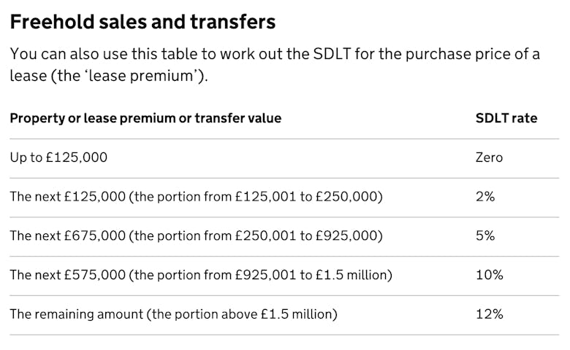
Task: Select the 'SDLT rate' column header
Action: 506,118
